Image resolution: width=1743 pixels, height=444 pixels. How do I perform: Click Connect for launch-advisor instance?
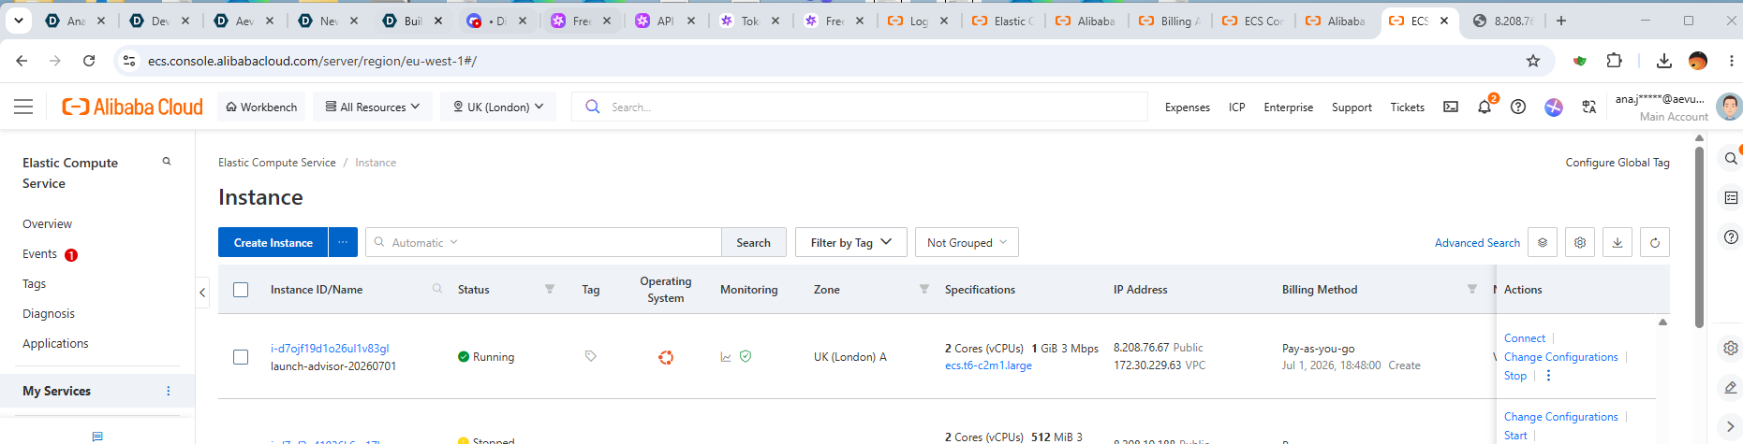click(x=1525, y=338)
